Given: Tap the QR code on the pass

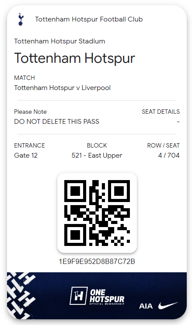Looking at the screenshot, I should tap(97, 213).
